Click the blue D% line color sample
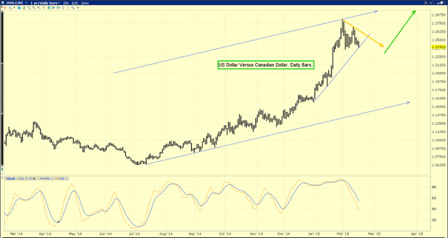The height and width of the screenshot is (238, 448). pos(42,178)
